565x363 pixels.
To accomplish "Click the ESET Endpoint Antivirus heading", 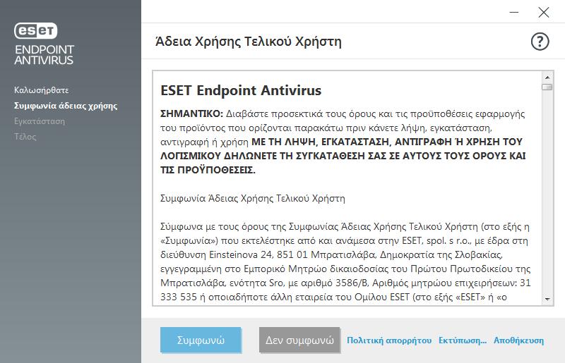I will click(241, 90).
